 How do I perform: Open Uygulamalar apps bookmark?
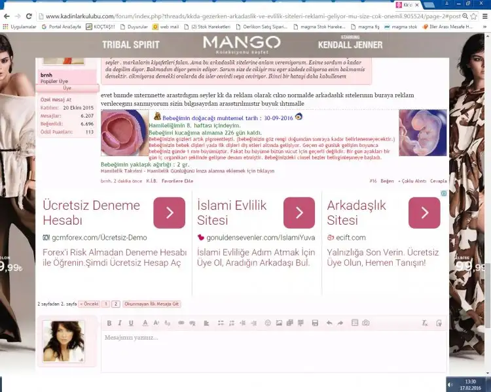coord(20,27)
